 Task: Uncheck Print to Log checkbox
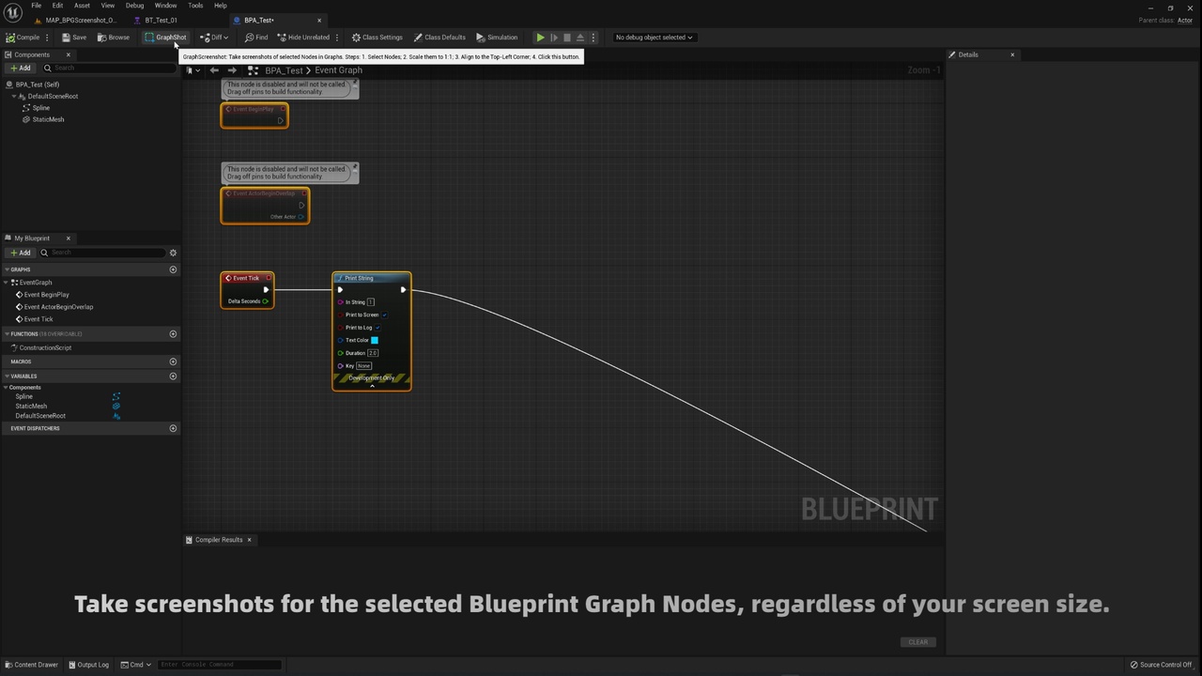coord(378,328)
